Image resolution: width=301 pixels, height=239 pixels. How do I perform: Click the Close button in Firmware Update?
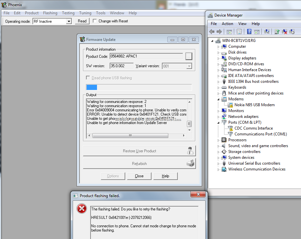(x=139, y=176)
